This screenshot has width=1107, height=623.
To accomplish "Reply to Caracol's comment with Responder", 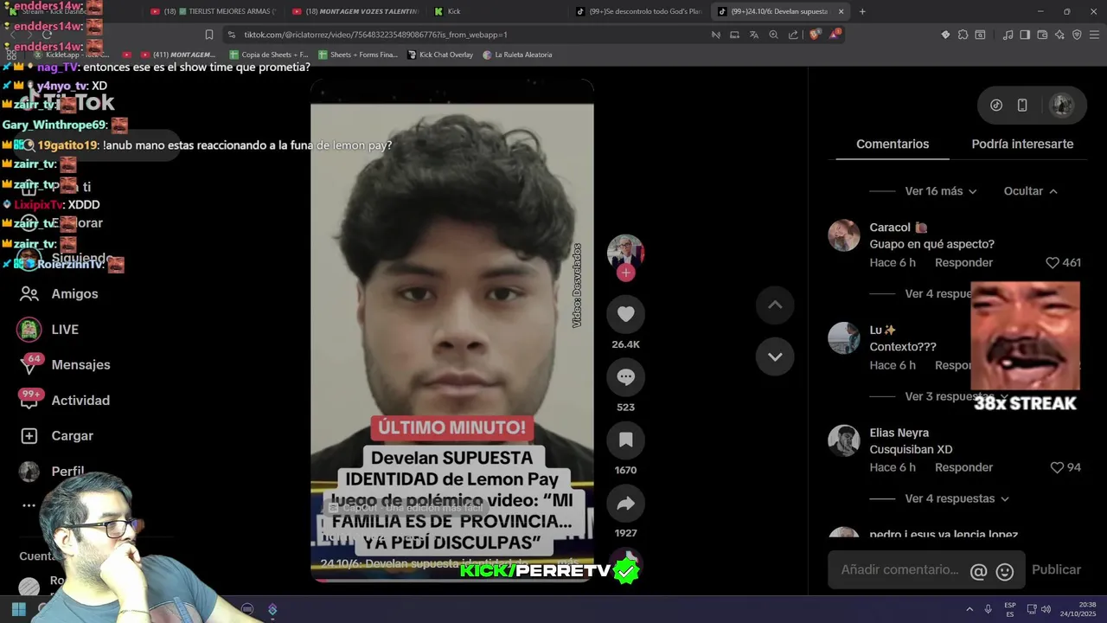I will click(963, 262).
